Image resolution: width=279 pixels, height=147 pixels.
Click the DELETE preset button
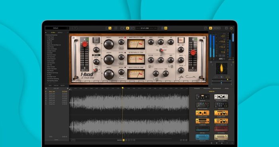coord(63,85)
